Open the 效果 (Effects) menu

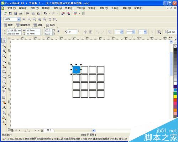click(x=69, y=8)
